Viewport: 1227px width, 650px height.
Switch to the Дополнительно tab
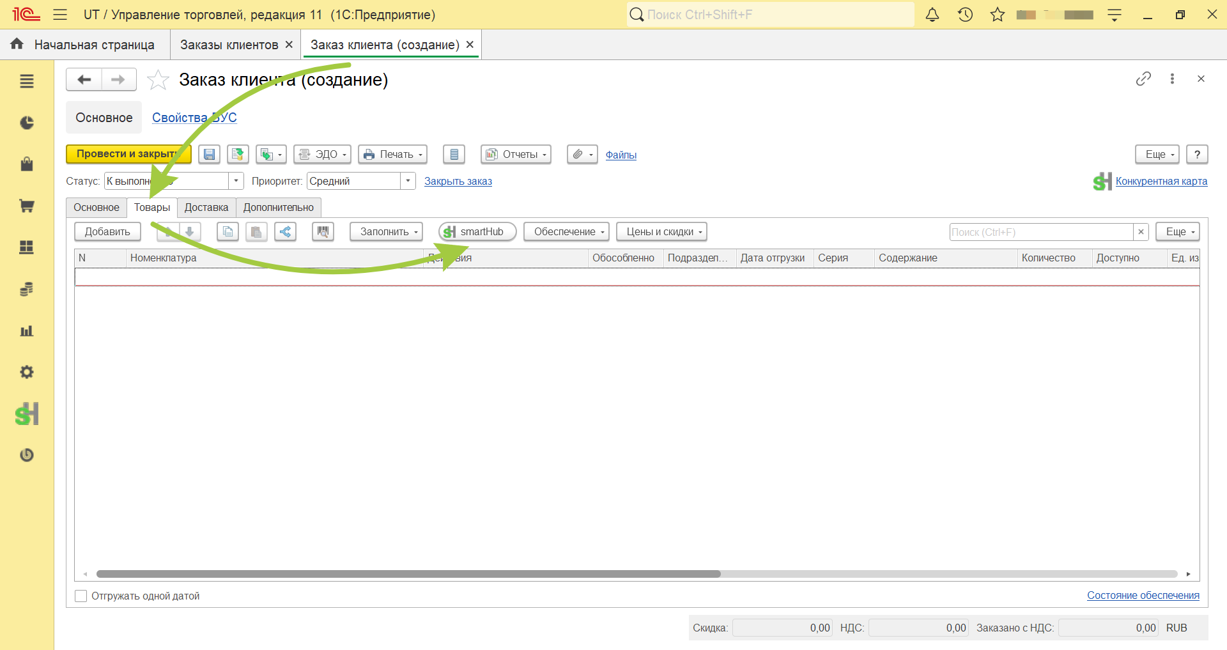(279, 207)
